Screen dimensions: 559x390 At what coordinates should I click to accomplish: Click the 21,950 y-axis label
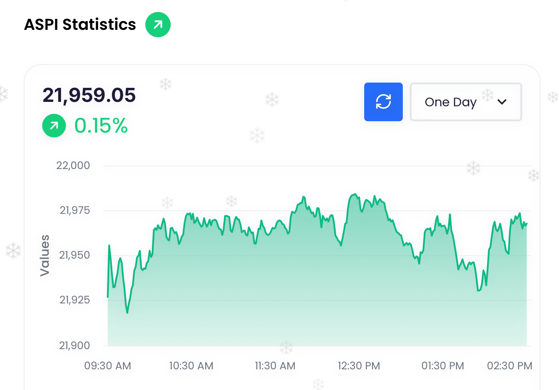click(x=75, y=255)
